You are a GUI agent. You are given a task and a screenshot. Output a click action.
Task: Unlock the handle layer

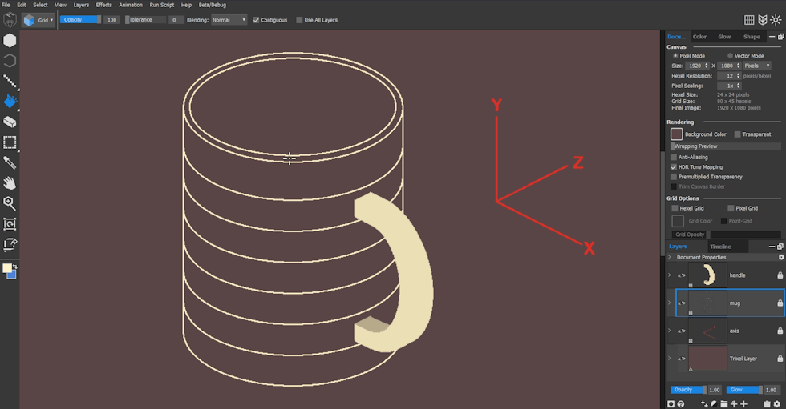pos(780,275)
